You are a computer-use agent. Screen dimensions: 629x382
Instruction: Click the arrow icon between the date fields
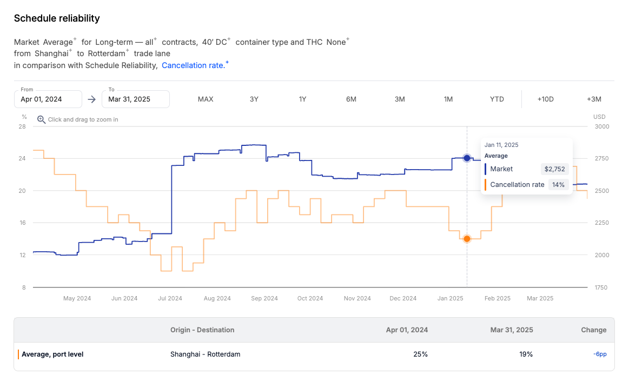(92, 99)
